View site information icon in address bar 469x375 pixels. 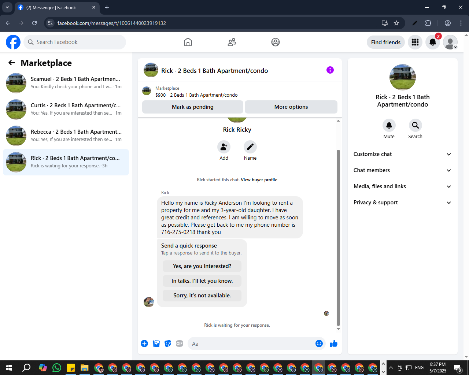click(50, 23)
